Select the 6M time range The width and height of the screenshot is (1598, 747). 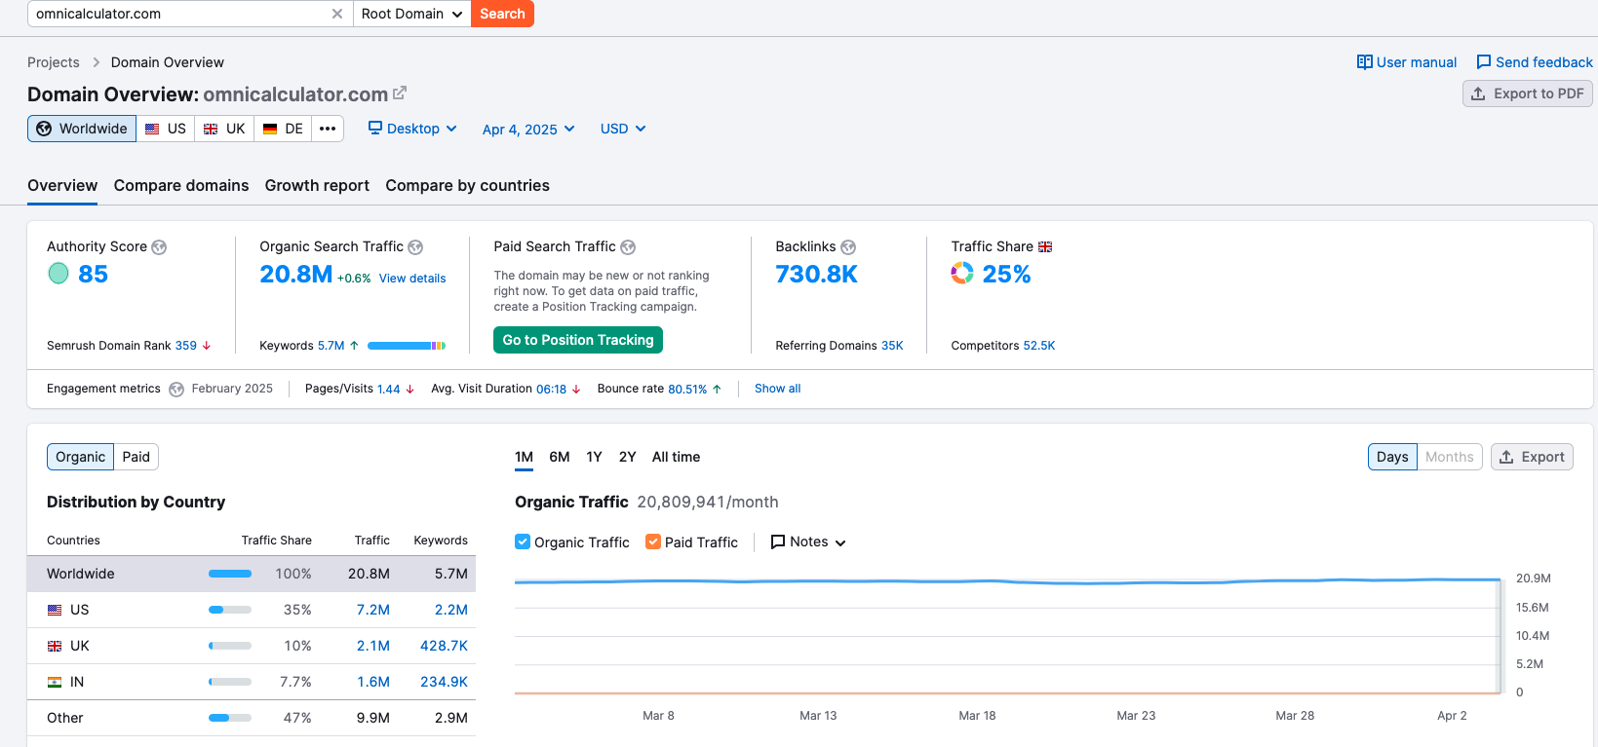point(560,457)
